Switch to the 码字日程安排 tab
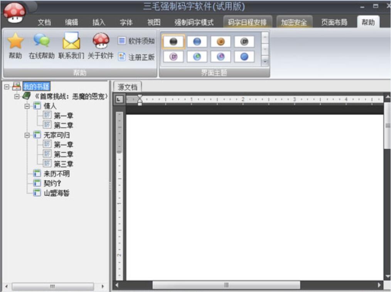Image resolution: width=391 pixels, height=292 pixels. [x=247, y=22]
